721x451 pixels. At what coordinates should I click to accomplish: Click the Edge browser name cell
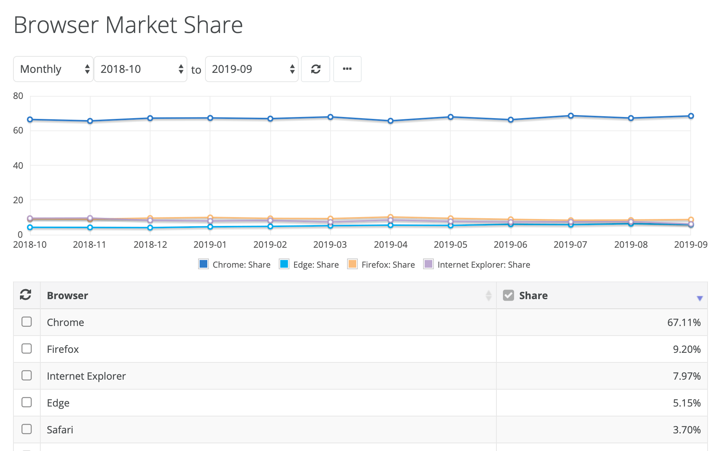(x=268, y=403)
